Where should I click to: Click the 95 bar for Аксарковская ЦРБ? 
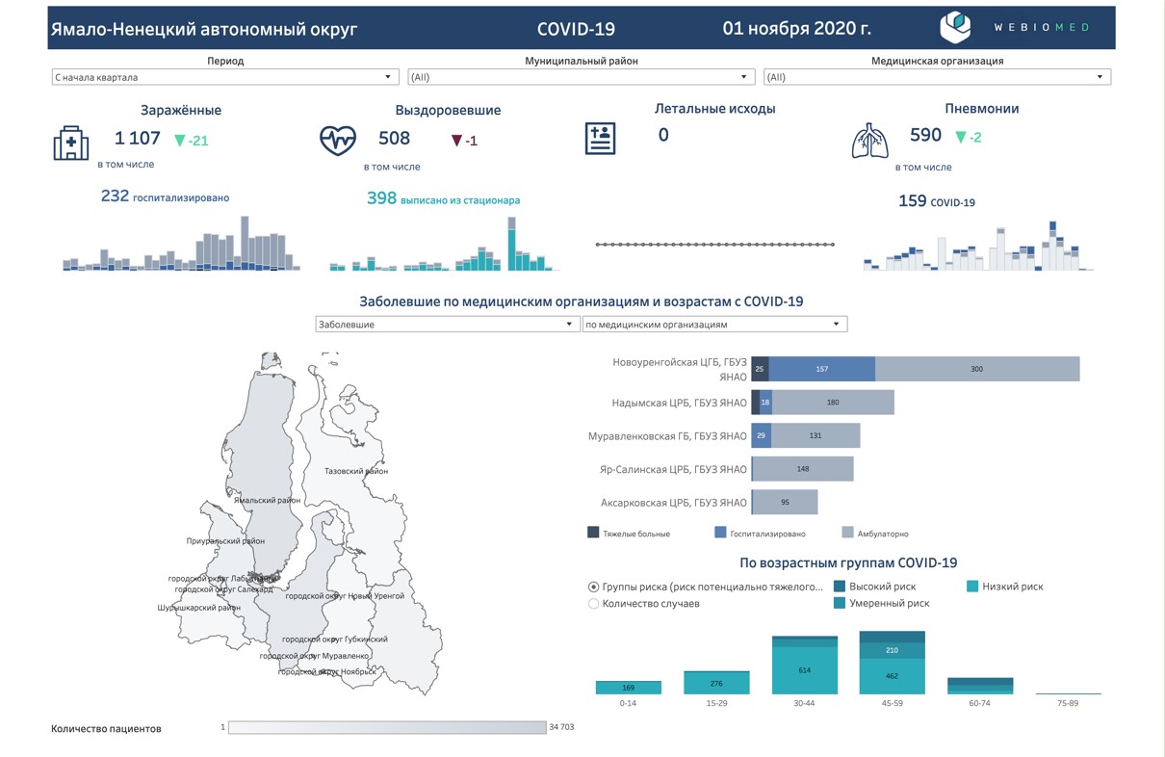pyautogui.click(x=785, y=503)
